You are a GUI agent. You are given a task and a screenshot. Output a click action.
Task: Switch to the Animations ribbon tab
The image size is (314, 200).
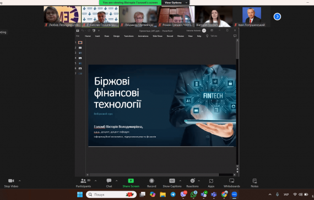click(143, 36)
